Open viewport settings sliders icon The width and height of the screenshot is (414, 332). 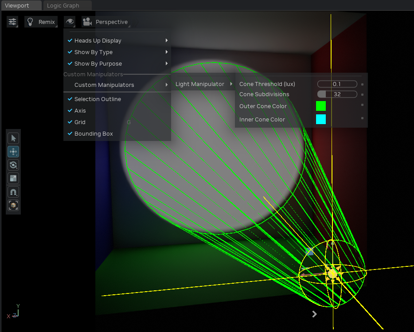(x=12, y=22)
